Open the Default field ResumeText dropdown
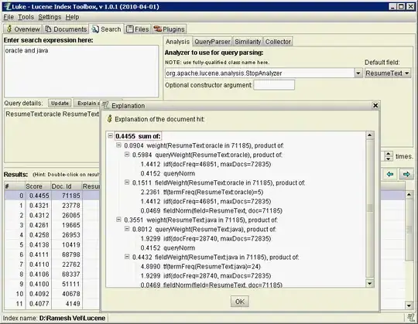 click(x=388, y=73)
